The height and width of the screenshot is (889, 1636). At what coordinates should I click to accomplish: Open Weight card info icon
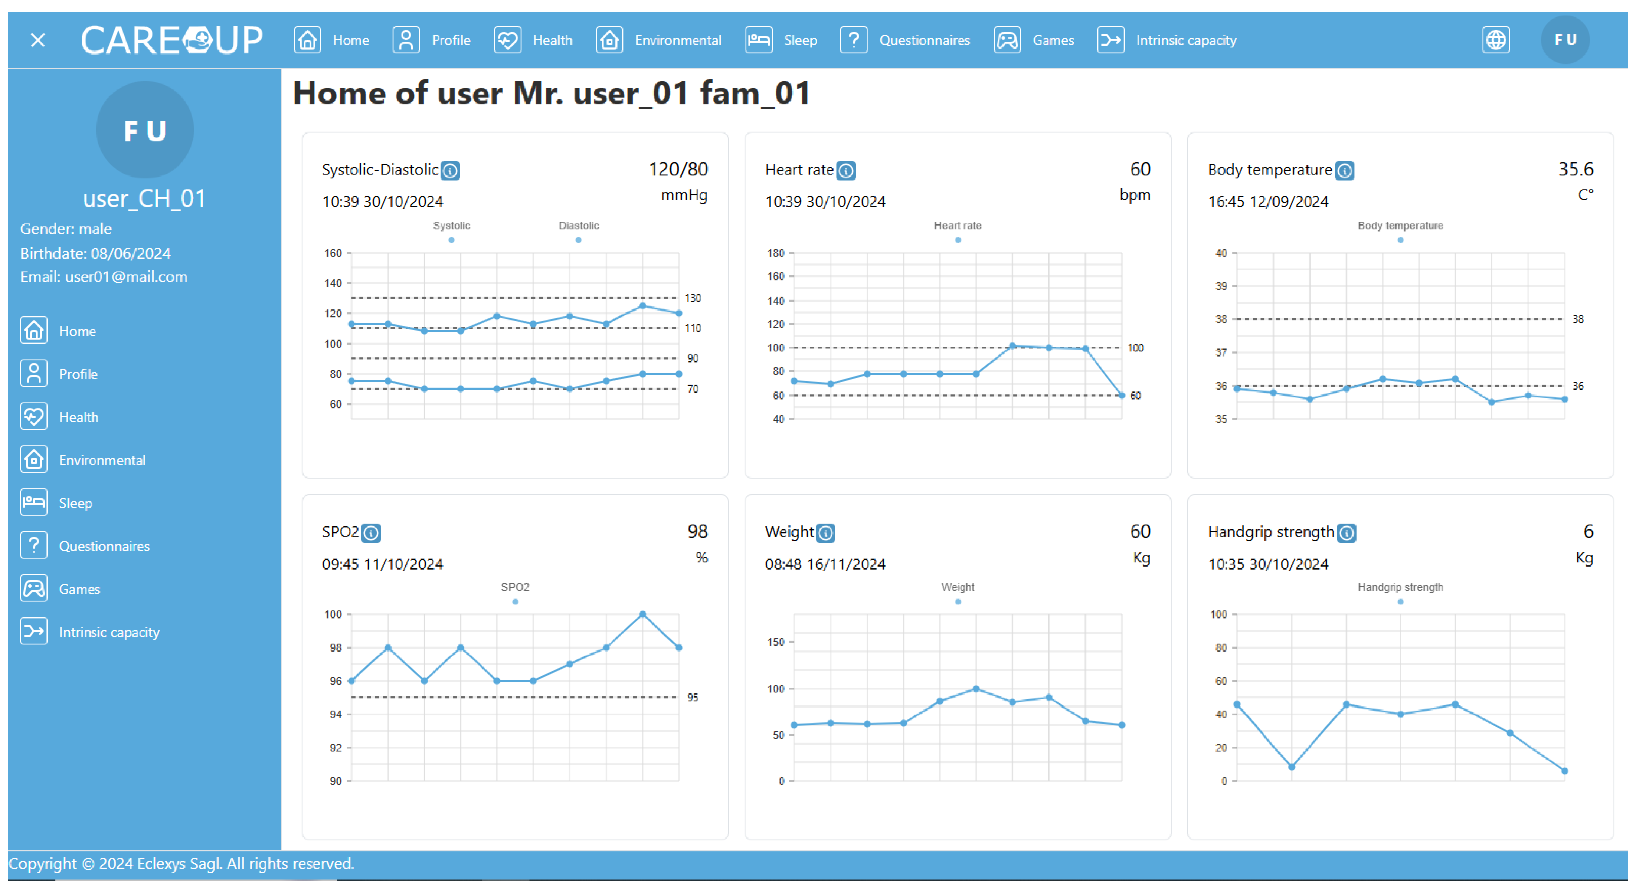point(825,533)
